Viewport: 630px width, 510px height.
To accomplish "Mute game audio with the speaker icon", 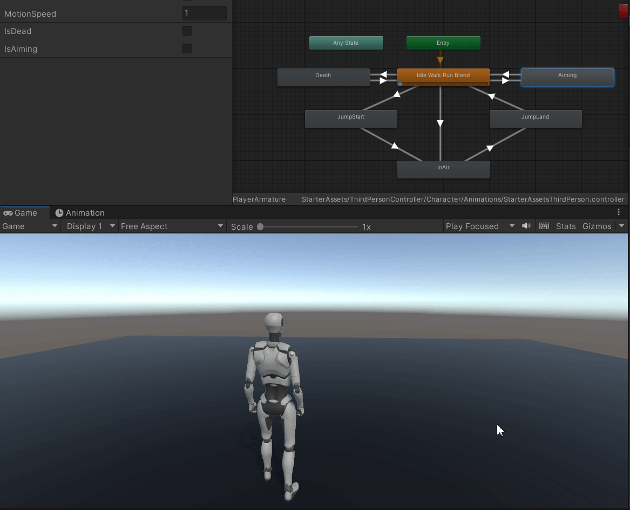I will (x=526, y=226).
